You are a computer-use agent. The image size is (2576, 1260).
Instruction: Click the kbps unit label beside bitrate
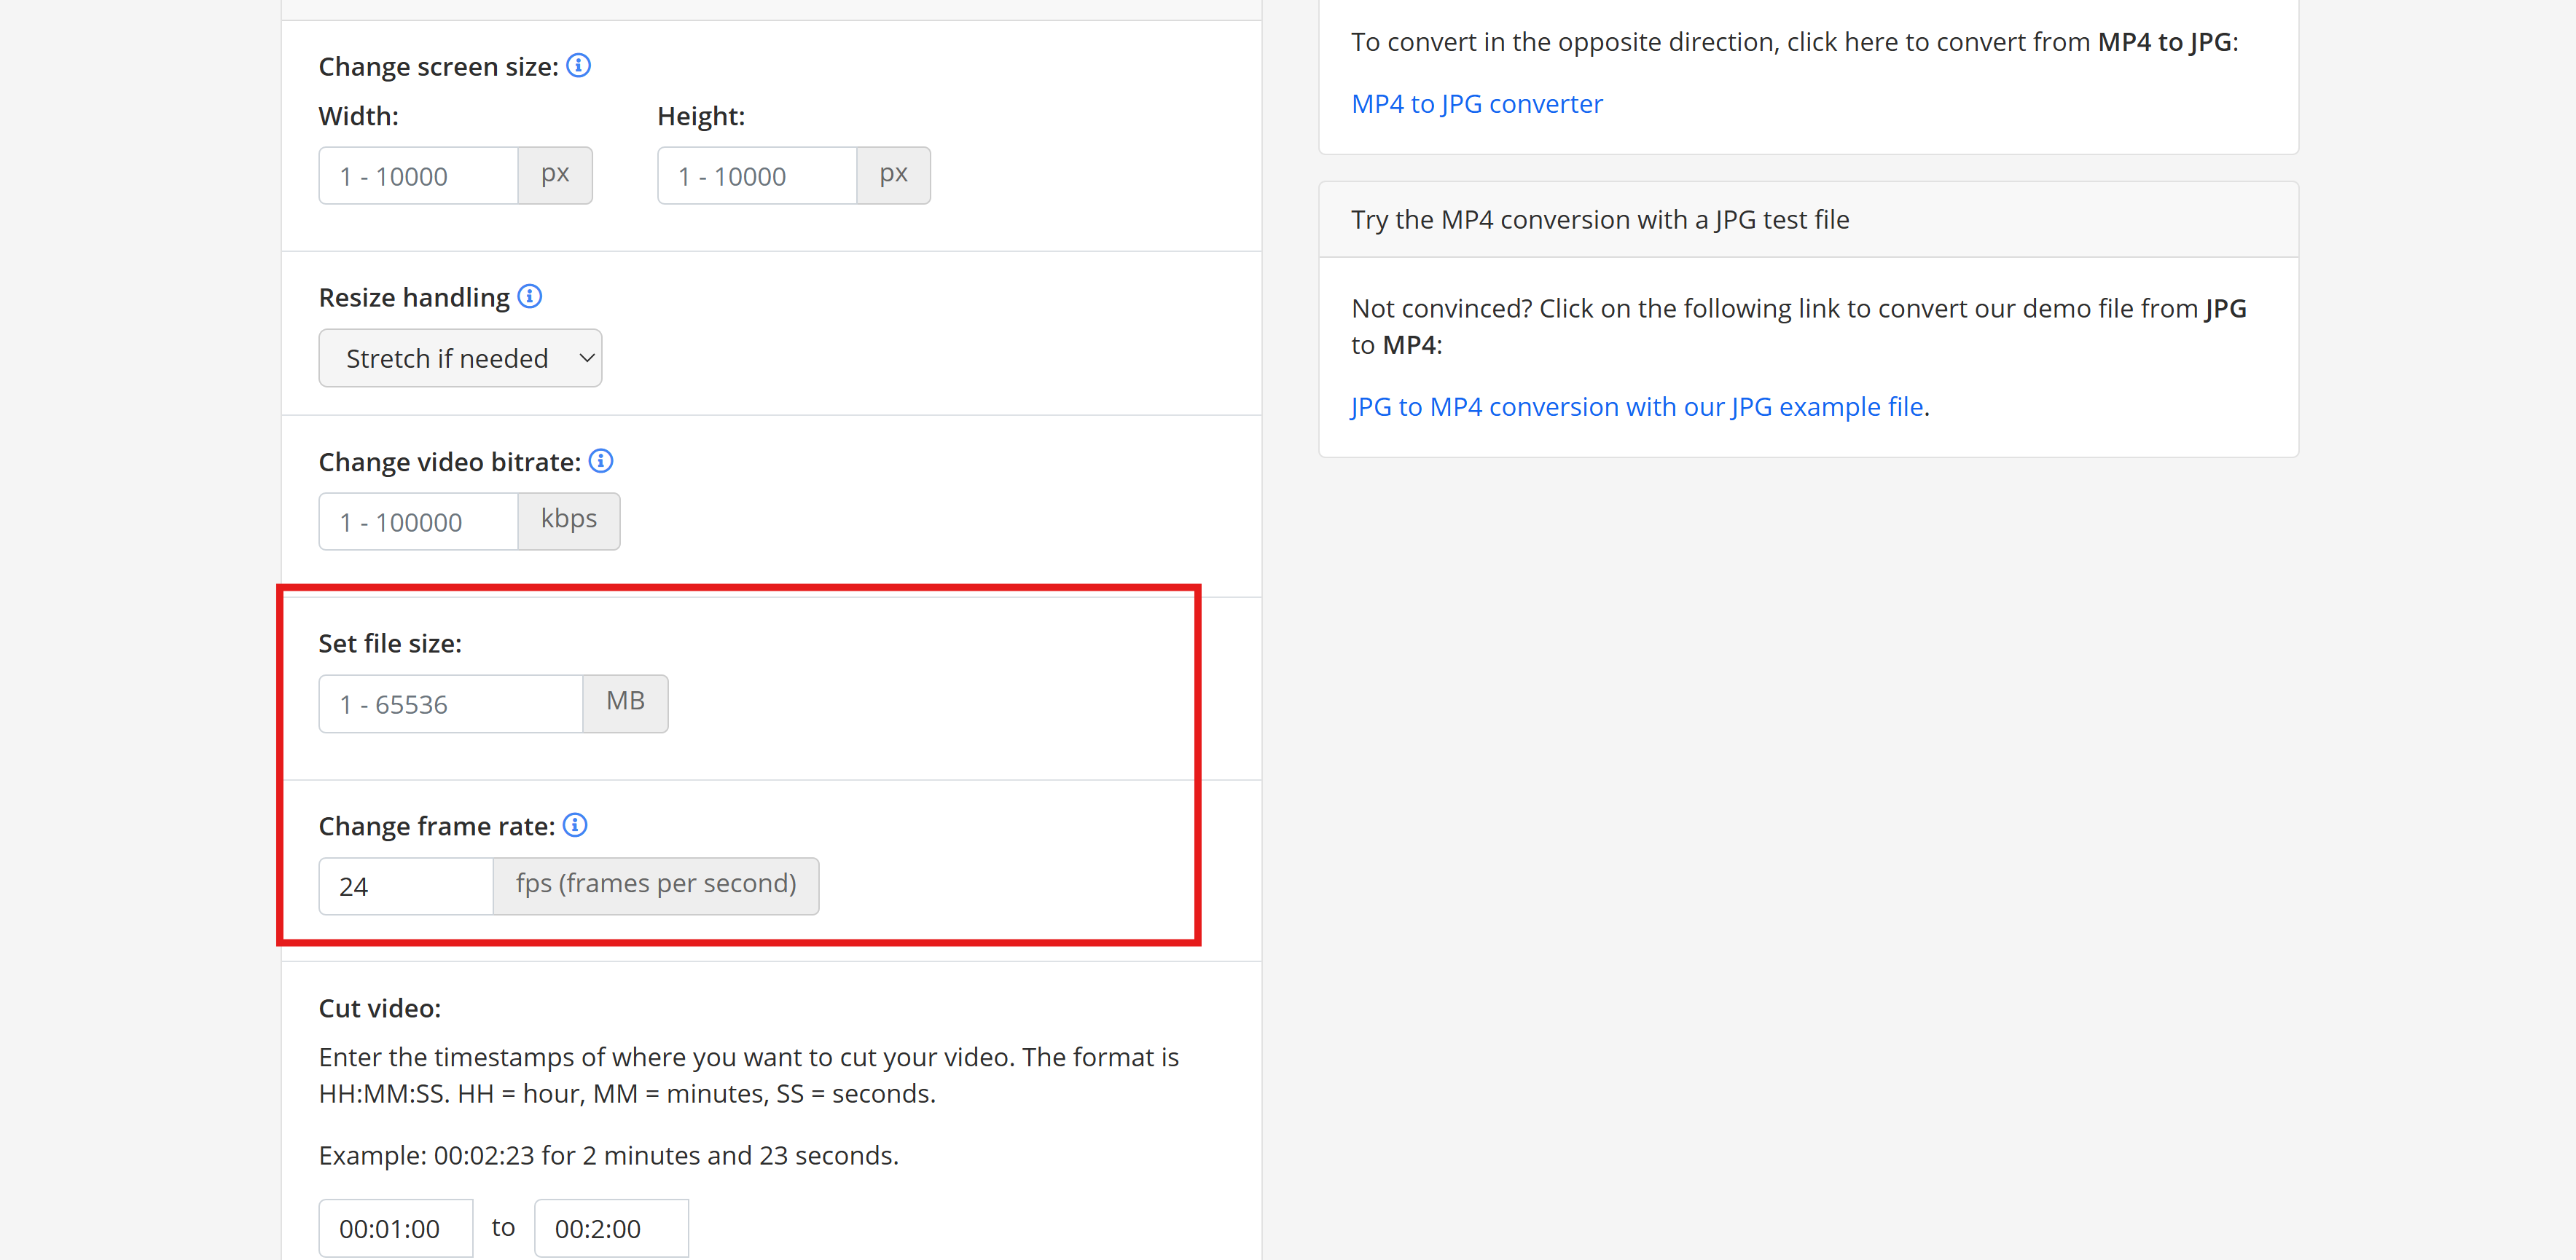[568, 519]
